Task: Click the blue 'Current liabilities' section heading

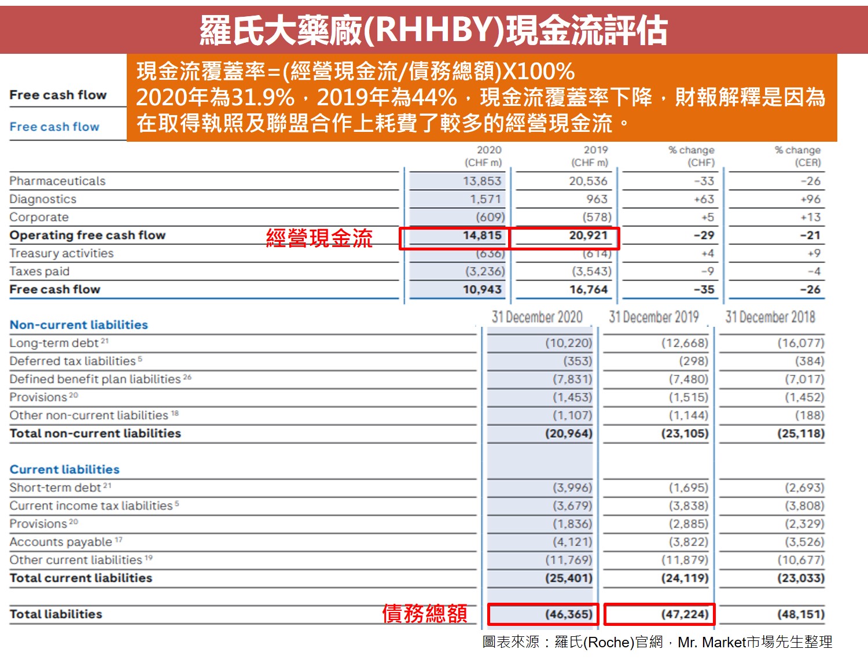Action: (x=64, y=470)
